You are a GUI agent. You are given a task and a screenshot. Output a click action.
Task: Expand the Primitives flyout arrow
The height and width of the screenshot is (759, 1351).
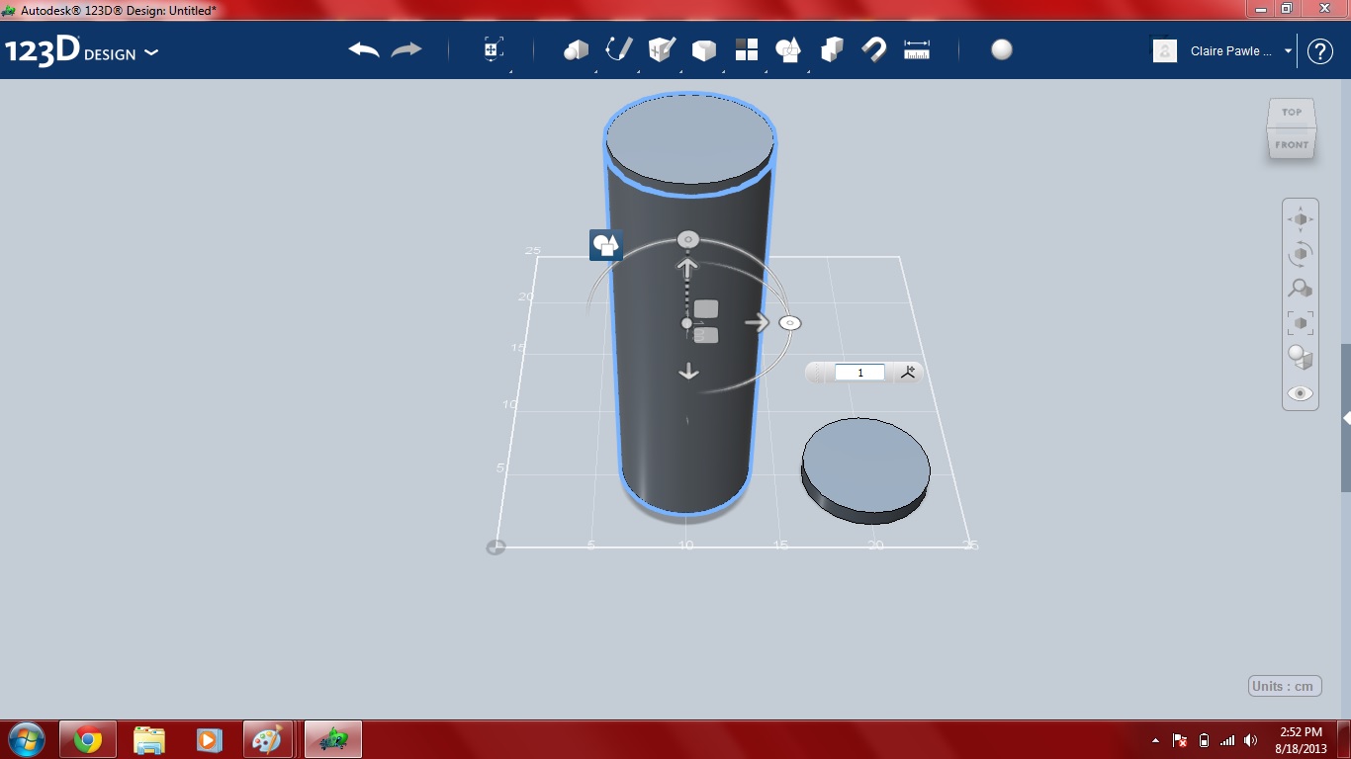(x=594, y=71)
